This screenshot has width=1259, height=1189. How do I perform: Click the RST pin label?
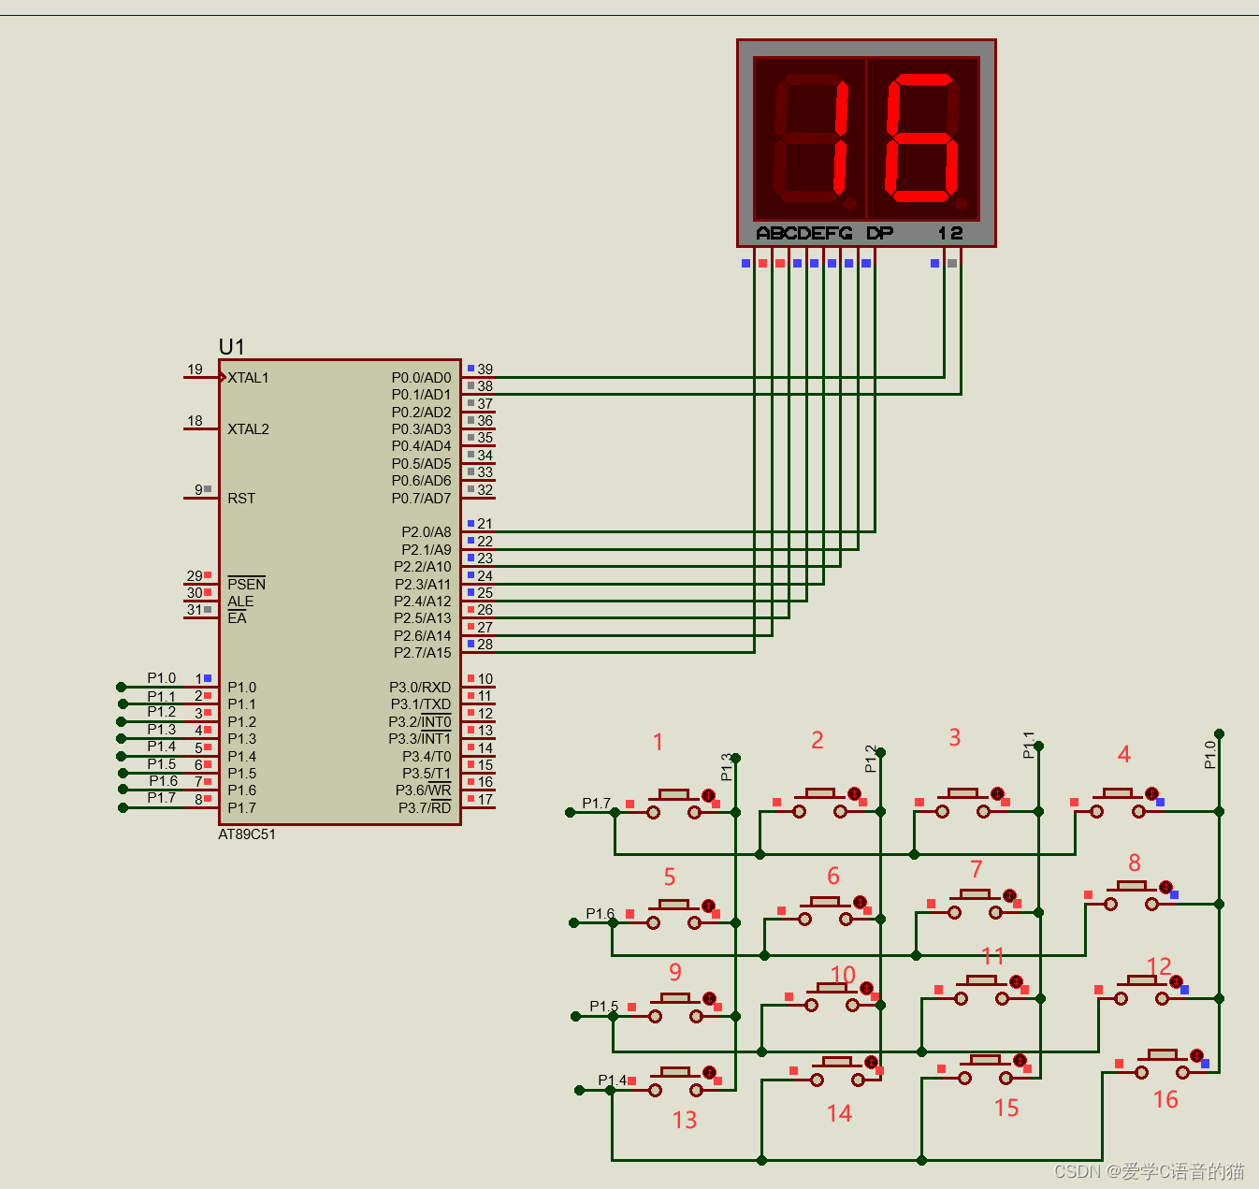pyautogui.click(x=241, y=499)
